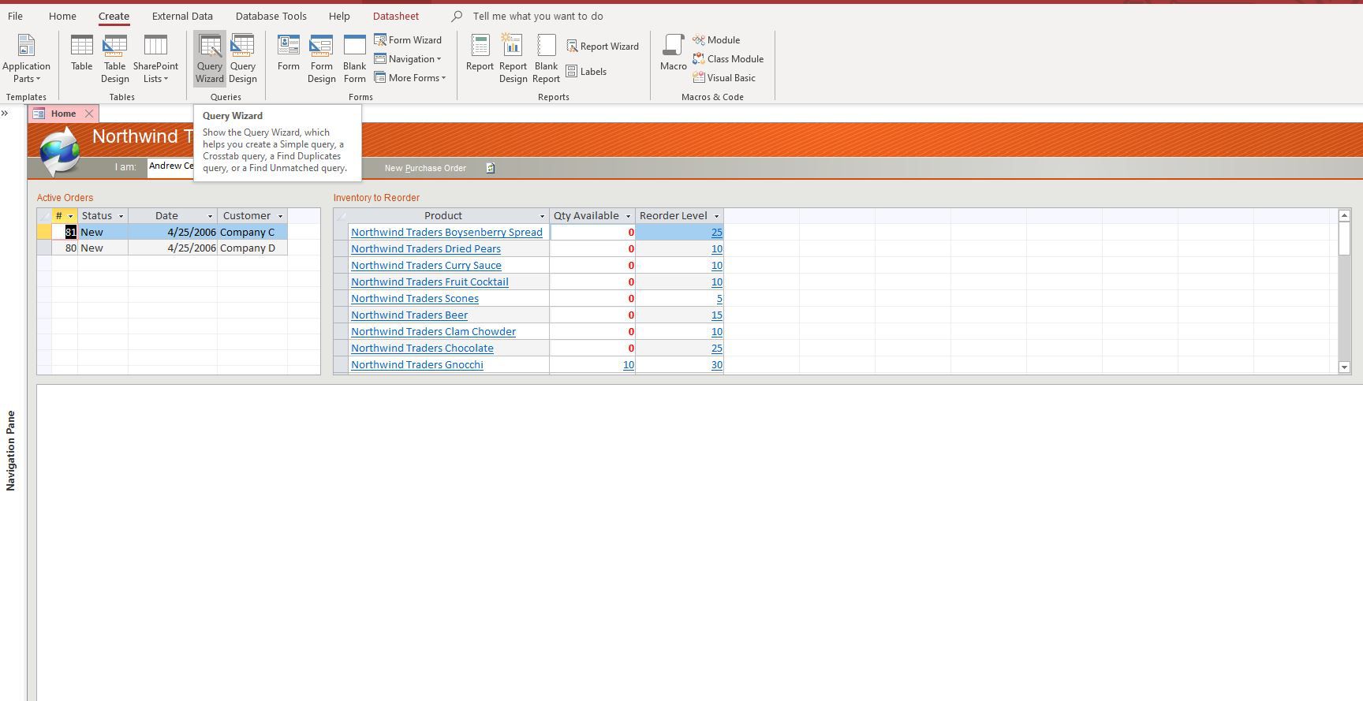Open Query Design

(x=243, y=59)
